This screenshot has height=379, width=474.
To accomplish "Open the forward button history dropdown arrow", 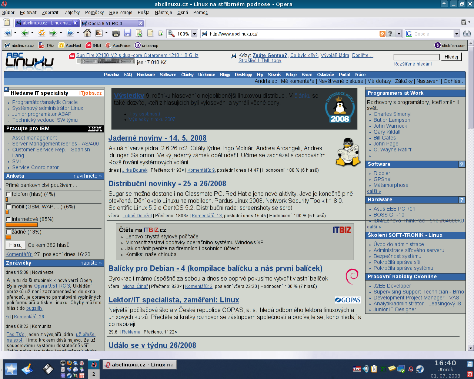I will click(x=61, y=33).
